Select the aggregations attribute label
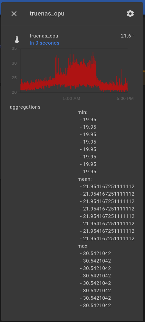Image resolution: width=145 pixels, height=322 pixels. point(25,107)
